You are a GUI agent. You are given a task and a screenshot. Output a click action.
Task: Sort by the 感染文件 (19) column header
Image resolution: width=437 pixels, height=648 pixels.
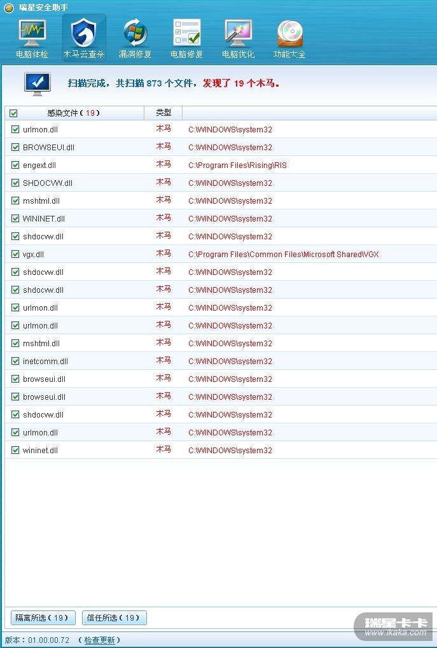(x=74, y=113)
